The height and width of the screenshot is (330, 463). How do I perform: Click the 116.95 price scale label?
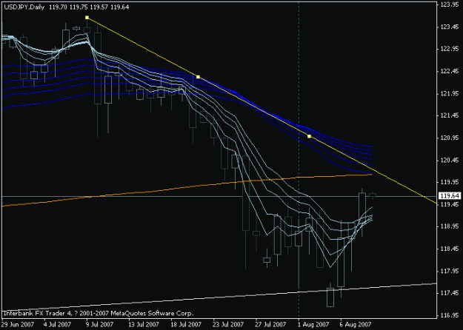pyautogui.click(x=450, y=315)
